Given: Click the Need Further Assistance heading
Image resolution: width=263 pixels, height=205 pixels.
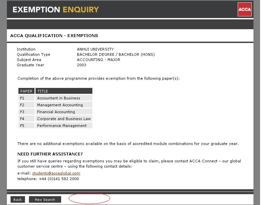Looking at the screenshot, I should coord(50,154).
